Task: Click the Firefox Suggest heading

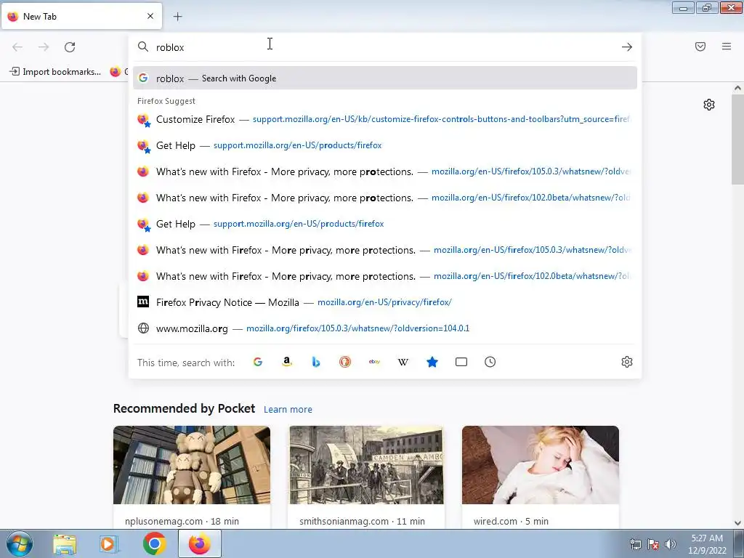Action: click(x=166, y=101)
